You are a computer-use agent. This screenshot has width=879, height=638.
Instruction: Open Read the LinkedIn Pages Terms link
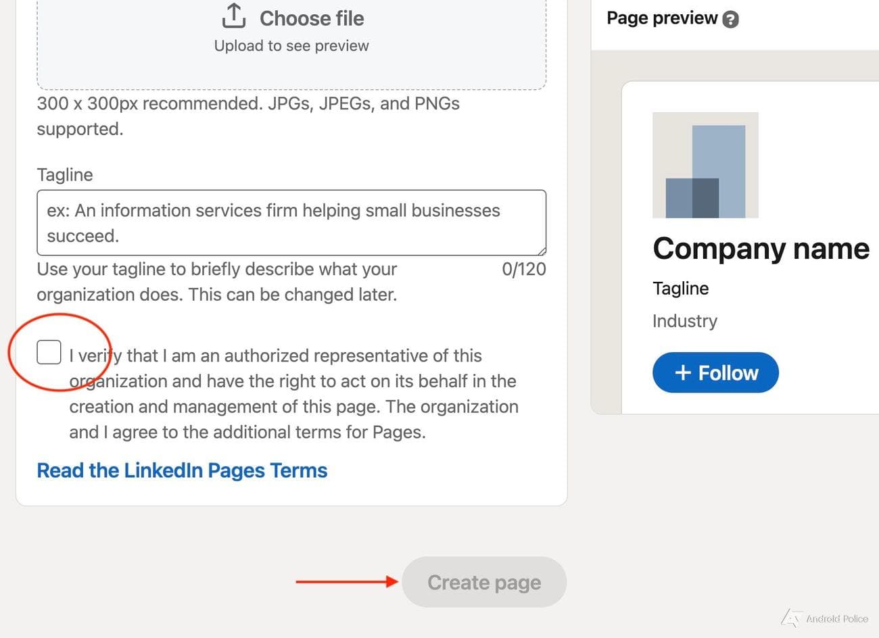tap(182, 470)
